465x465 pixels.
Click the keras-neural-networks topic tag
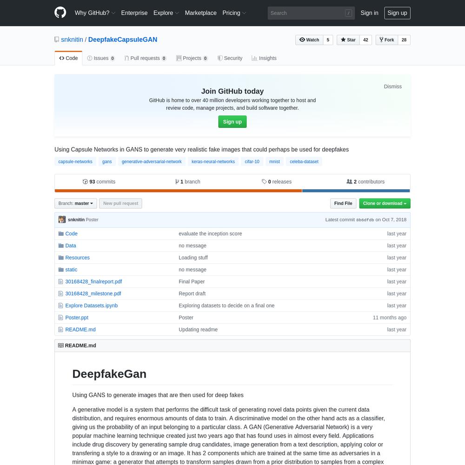[213, 162]
